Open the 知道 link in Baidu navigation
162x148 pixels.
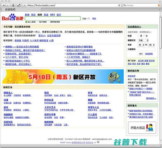coord(46,15)
